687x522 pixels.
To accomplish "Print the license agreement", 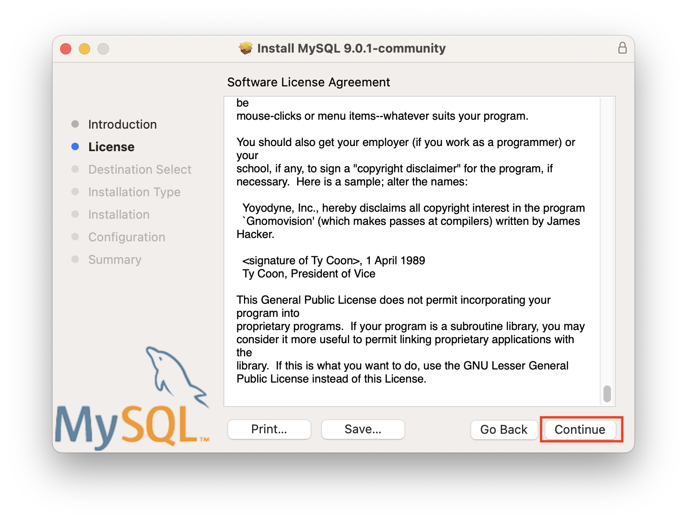I will click(269, 429).
